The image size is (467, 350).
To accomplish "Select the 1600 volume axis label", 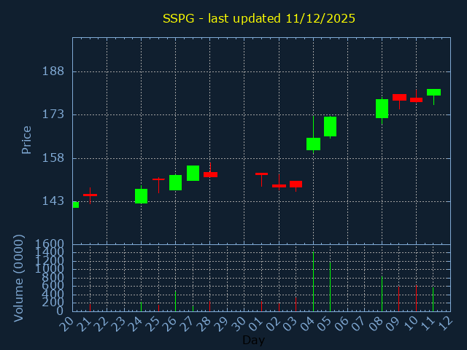I will tap(50, 244).
